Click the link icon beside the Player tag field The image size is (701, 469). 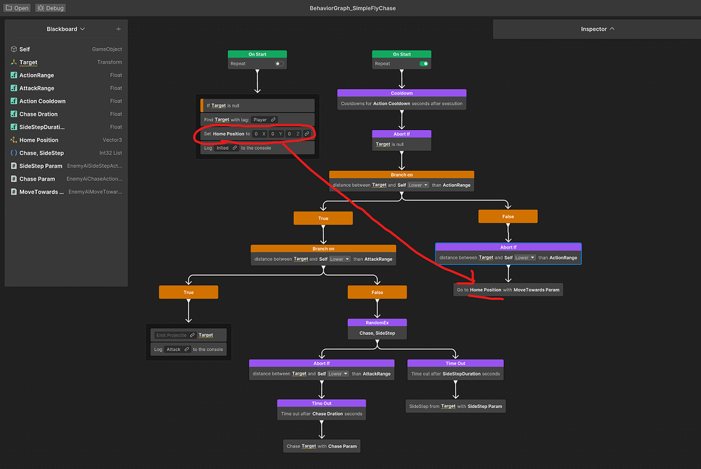point(273,120)
